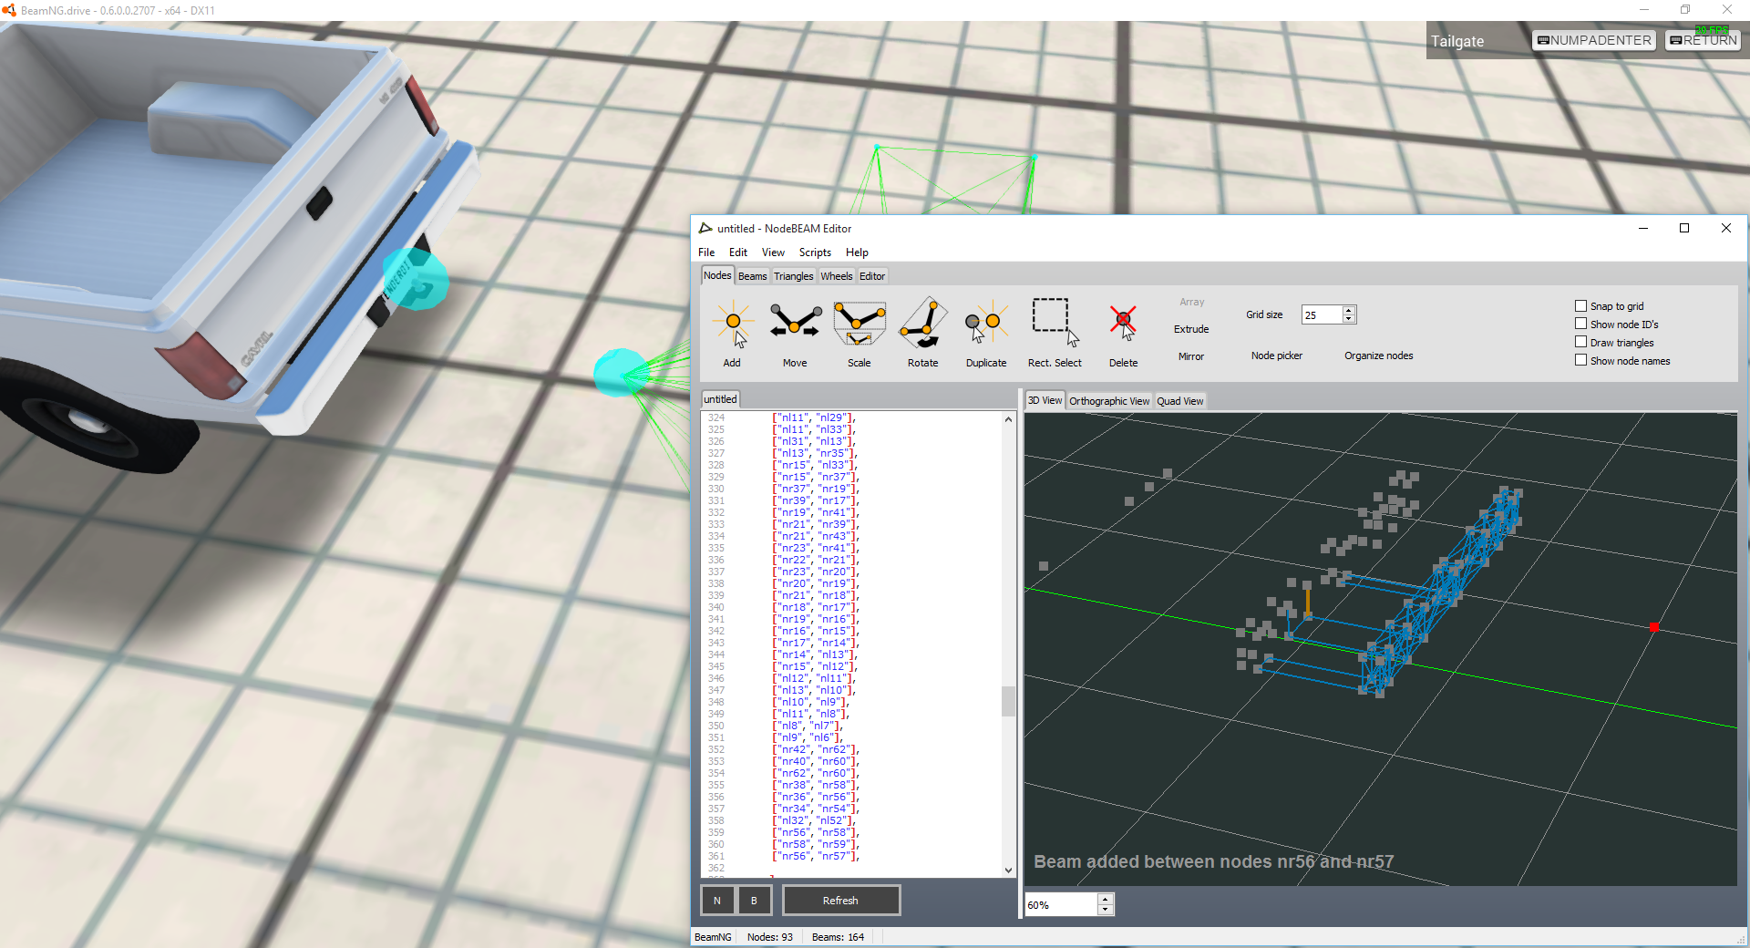Select the 3D View tab
Viewport: 1750px width, 948px height.
1045,400
